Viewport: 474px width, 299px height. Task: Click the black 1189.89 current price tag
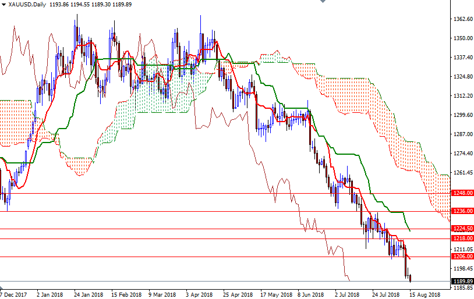pos(462,281)
